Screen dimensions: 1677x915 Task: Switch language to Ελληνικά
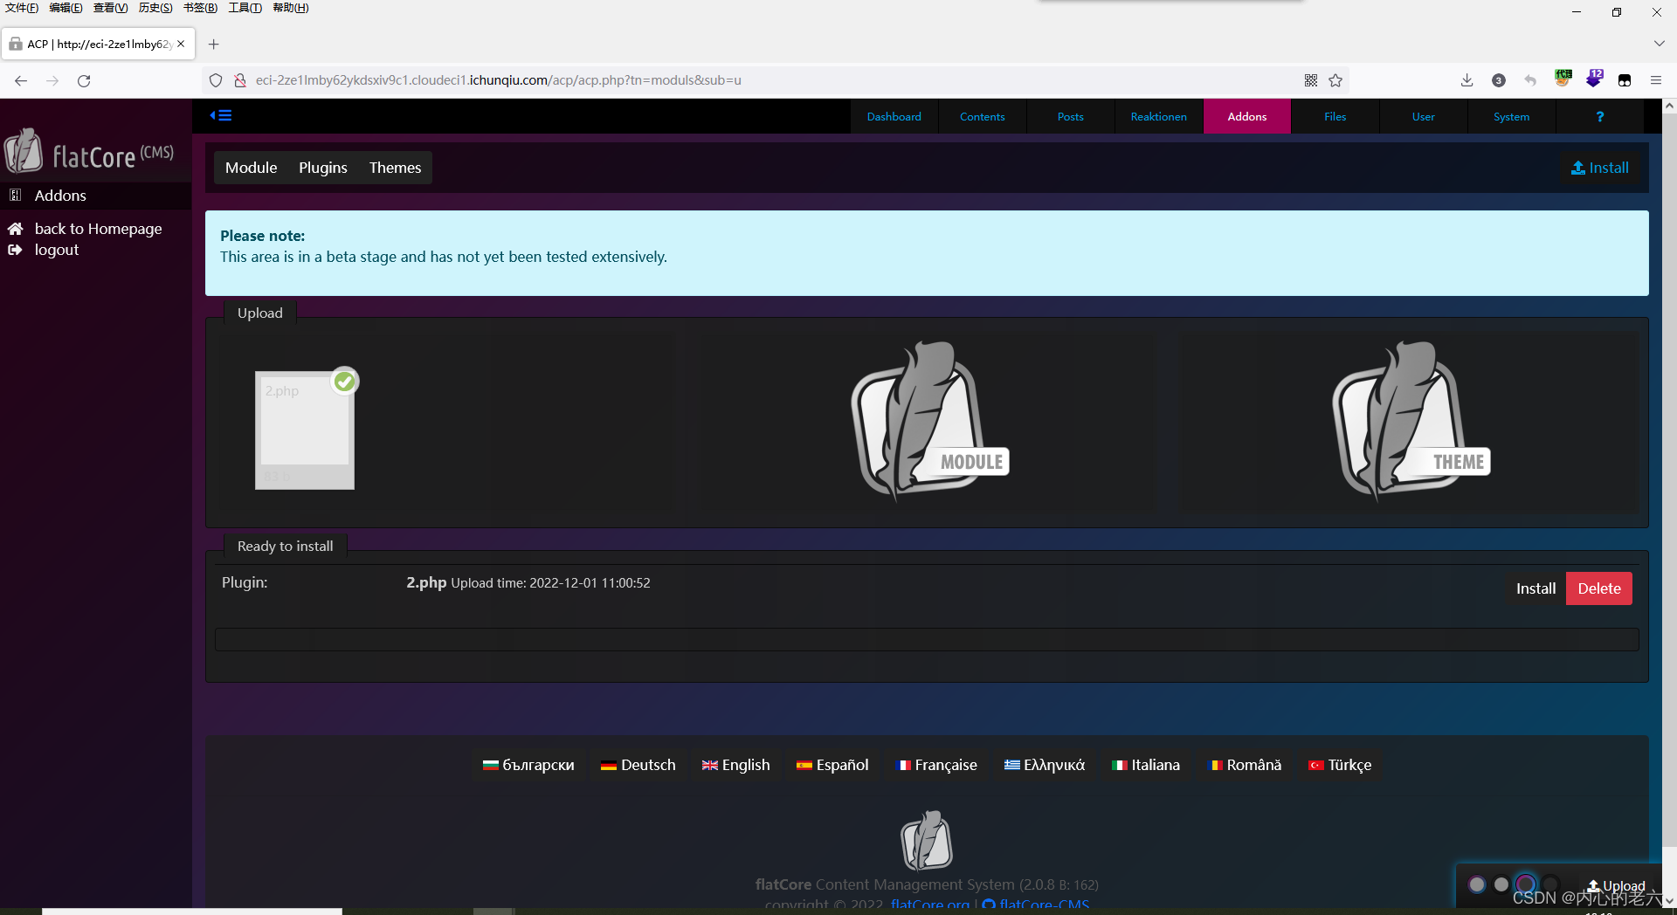[1045, 765]
